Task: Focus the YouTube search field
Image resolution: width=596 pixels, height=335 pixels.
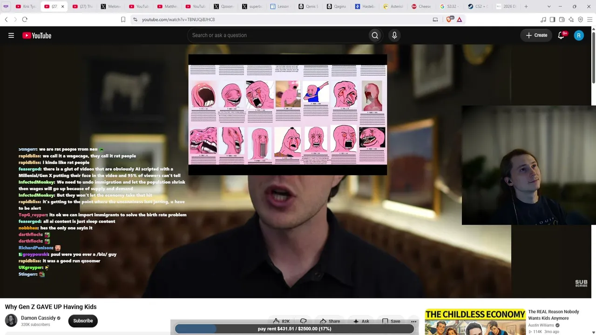Action: (278, 35)
